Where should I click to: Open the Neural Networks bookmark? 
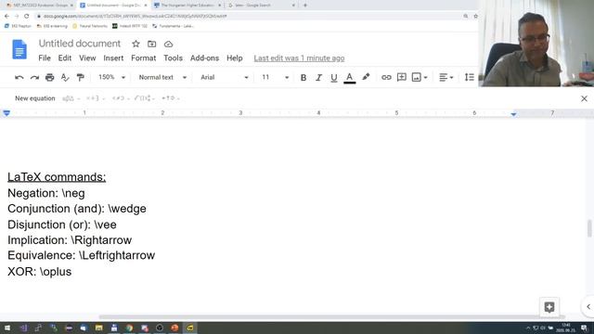[90, 26]
